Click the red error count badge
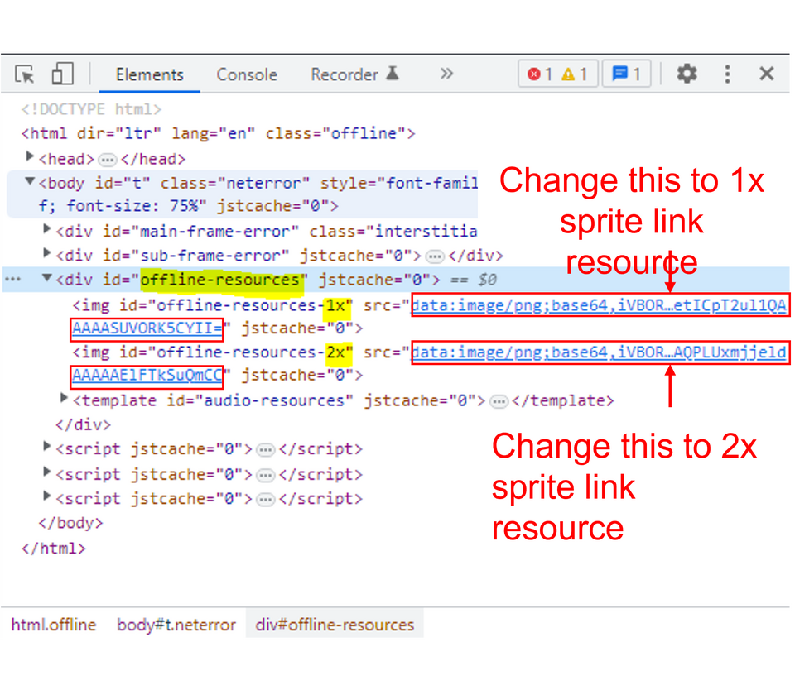Screen dimensions: 795x695 [x=540, y=74]
